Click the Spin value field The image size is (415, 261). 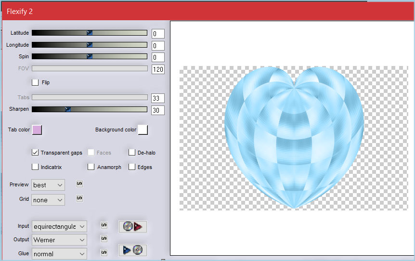click(x=158, y=57)
